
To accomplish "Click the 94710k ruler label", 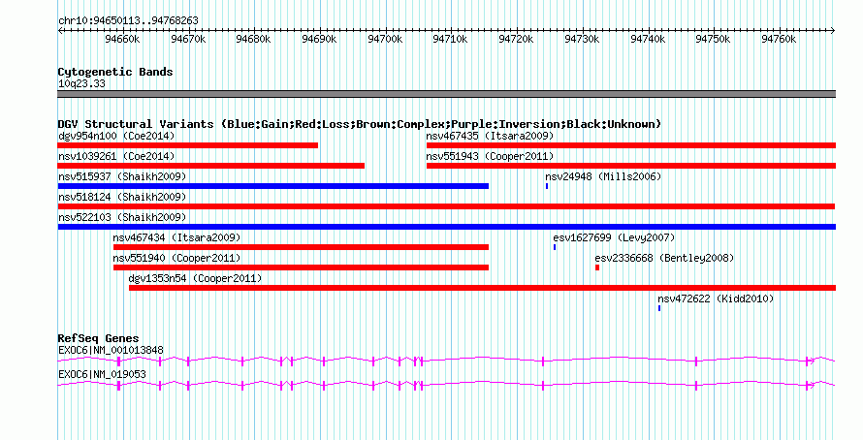I will click(x=450, y=39).
